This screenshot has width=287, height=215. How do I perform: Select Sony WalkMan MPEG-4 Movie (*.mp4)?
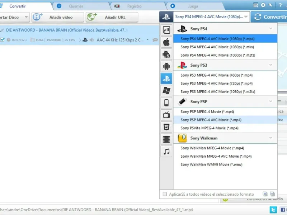tap(225, 148)
